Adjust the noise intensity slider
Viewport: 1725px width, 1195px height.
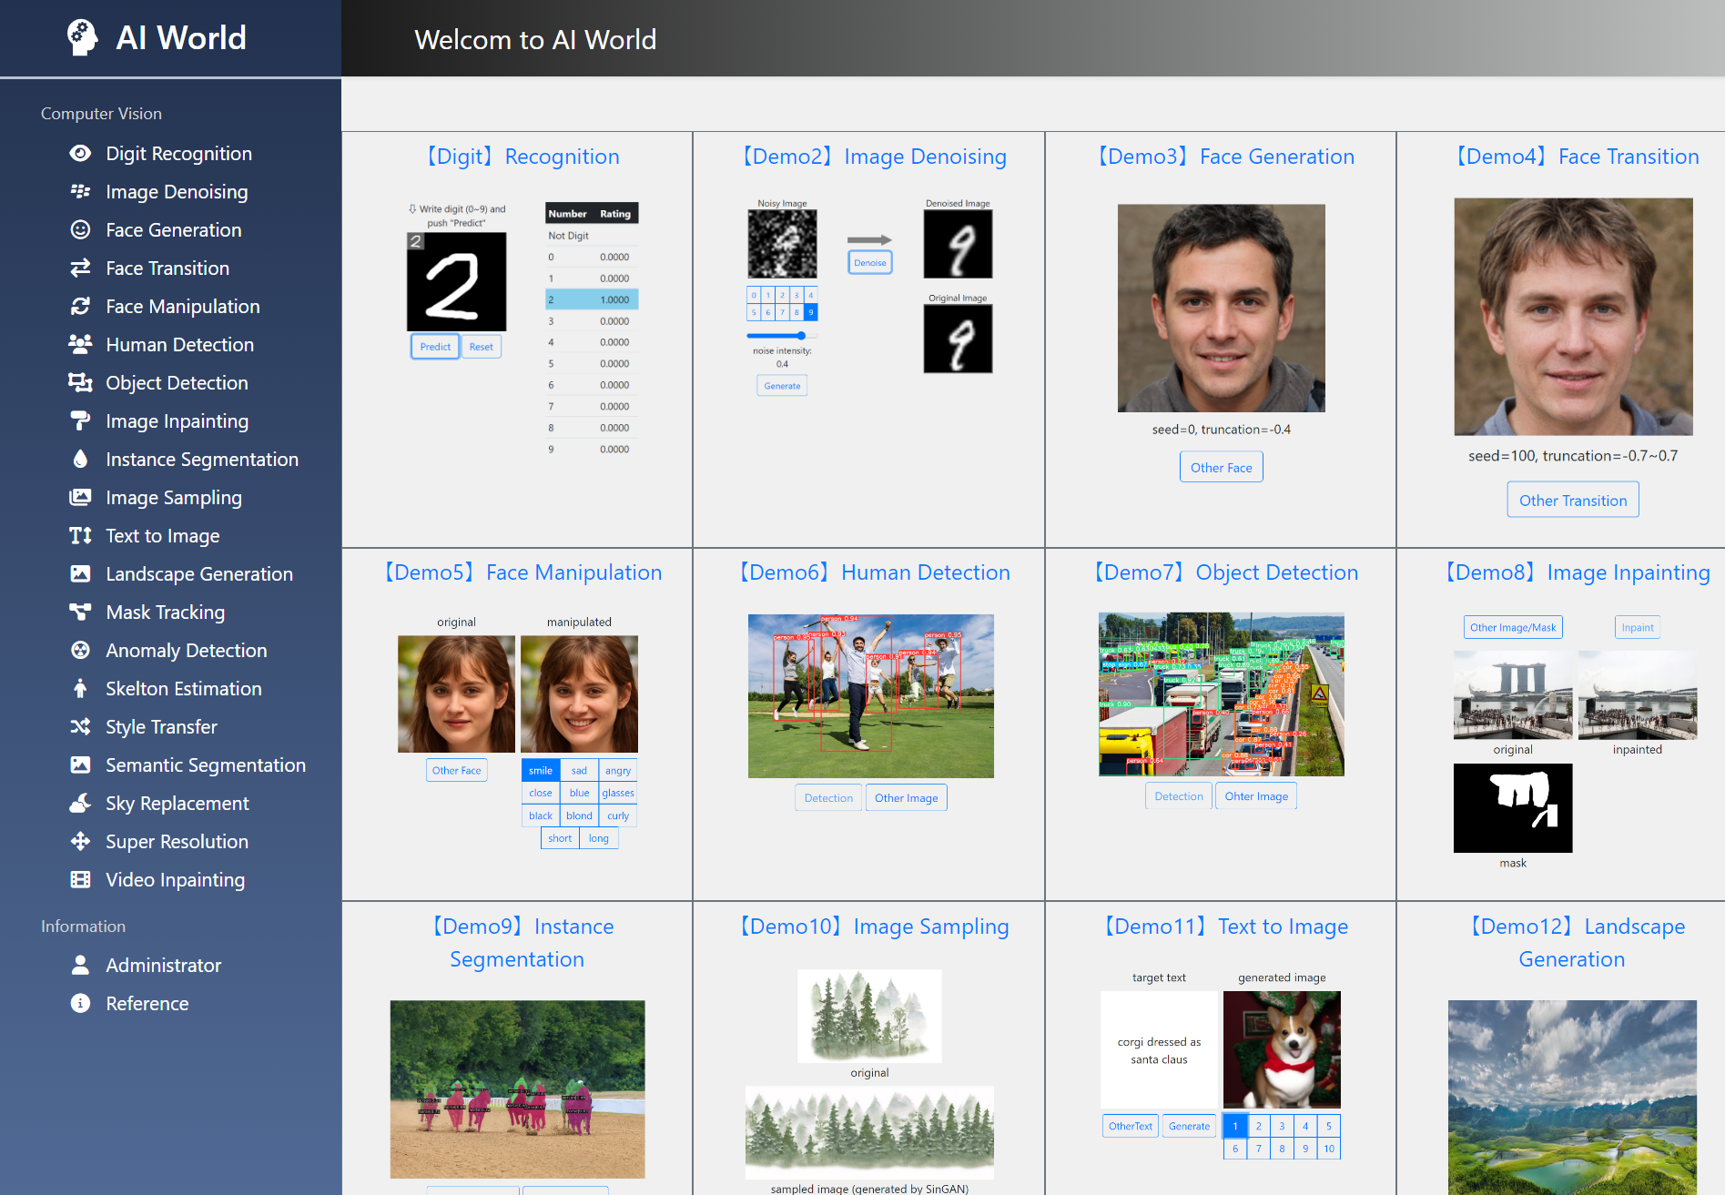tap(800, 336)
